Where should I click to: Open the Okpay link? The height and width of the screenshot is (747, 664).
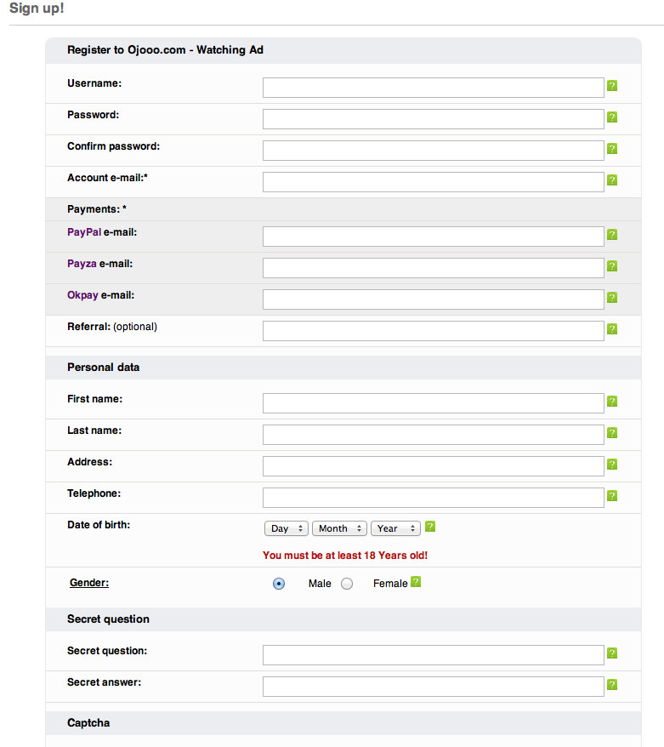click(x=82, y=295)
